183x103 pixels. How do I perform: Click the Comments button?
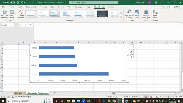165,7
